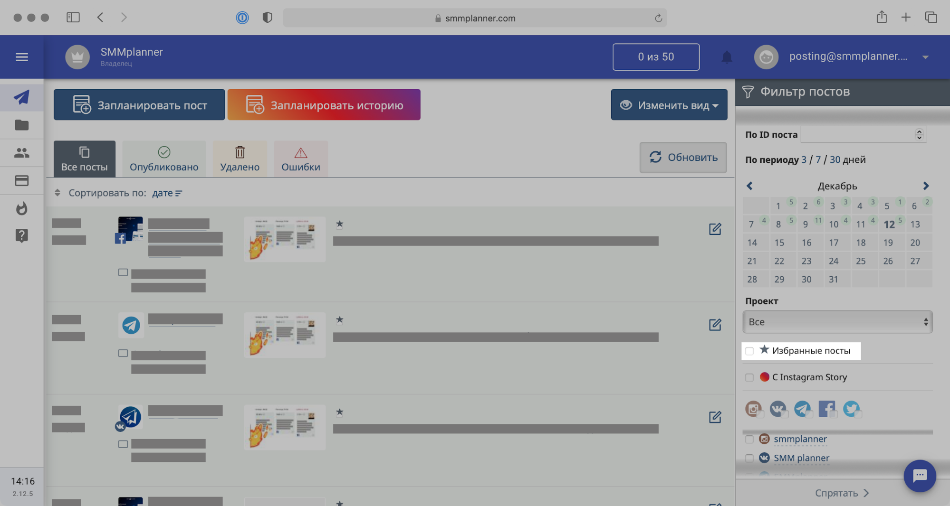Open 1Password extension icon
Viewport: 950px width, 506px height.
click(x=242, y=18)
